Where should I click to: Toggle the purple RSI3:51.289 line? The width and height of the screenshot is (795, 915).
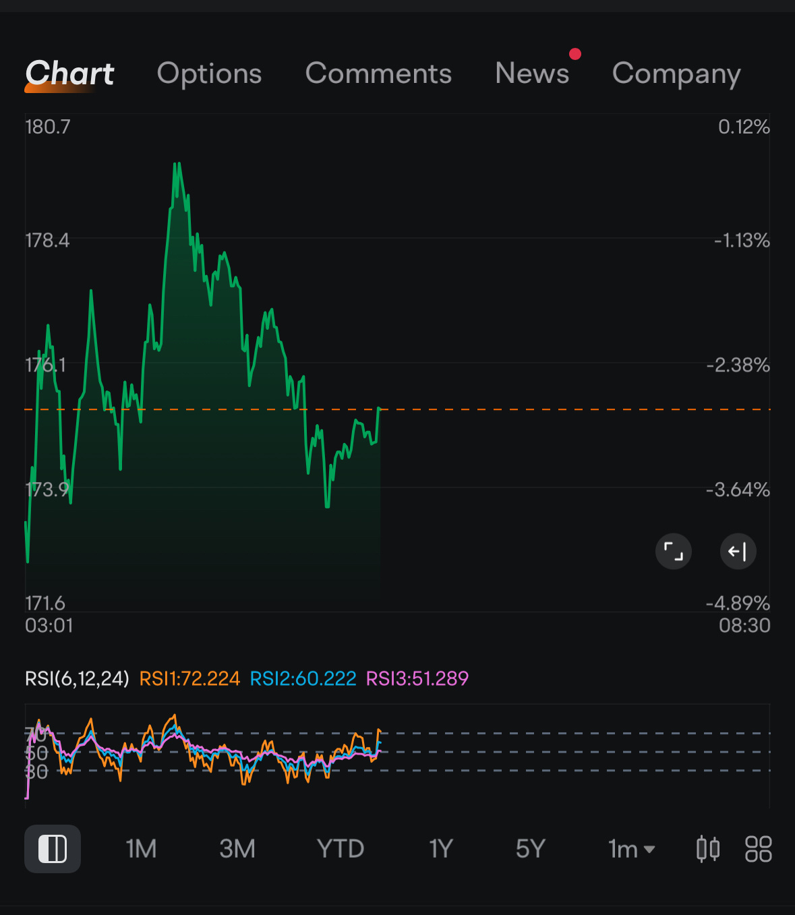pyautogui.click(x=417, y=679)
